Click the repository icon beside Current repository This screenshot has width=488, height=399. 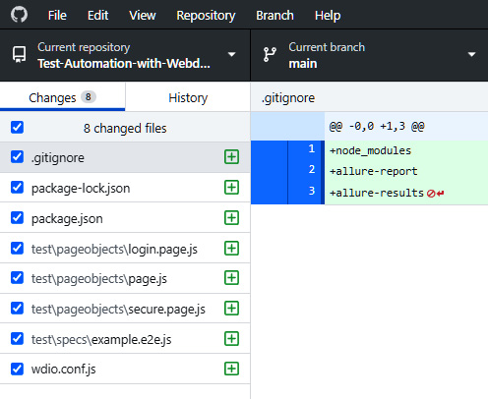(19, 54)
